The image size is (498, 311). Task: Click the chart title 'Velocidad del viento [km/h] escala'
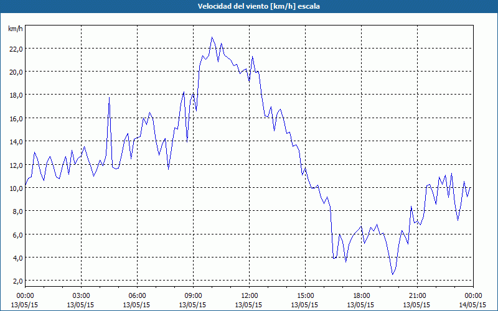point(258,6)
